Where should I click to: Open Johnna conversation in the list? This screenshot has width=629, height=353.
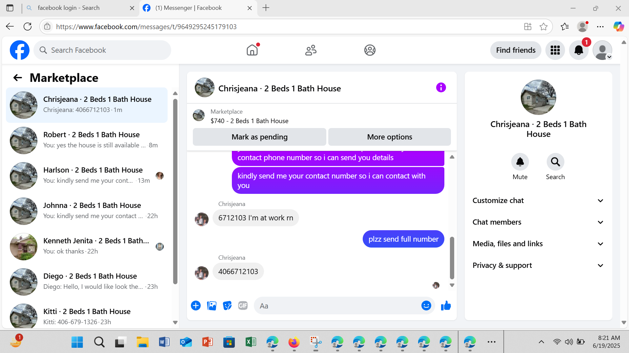[x=87, y=211]
